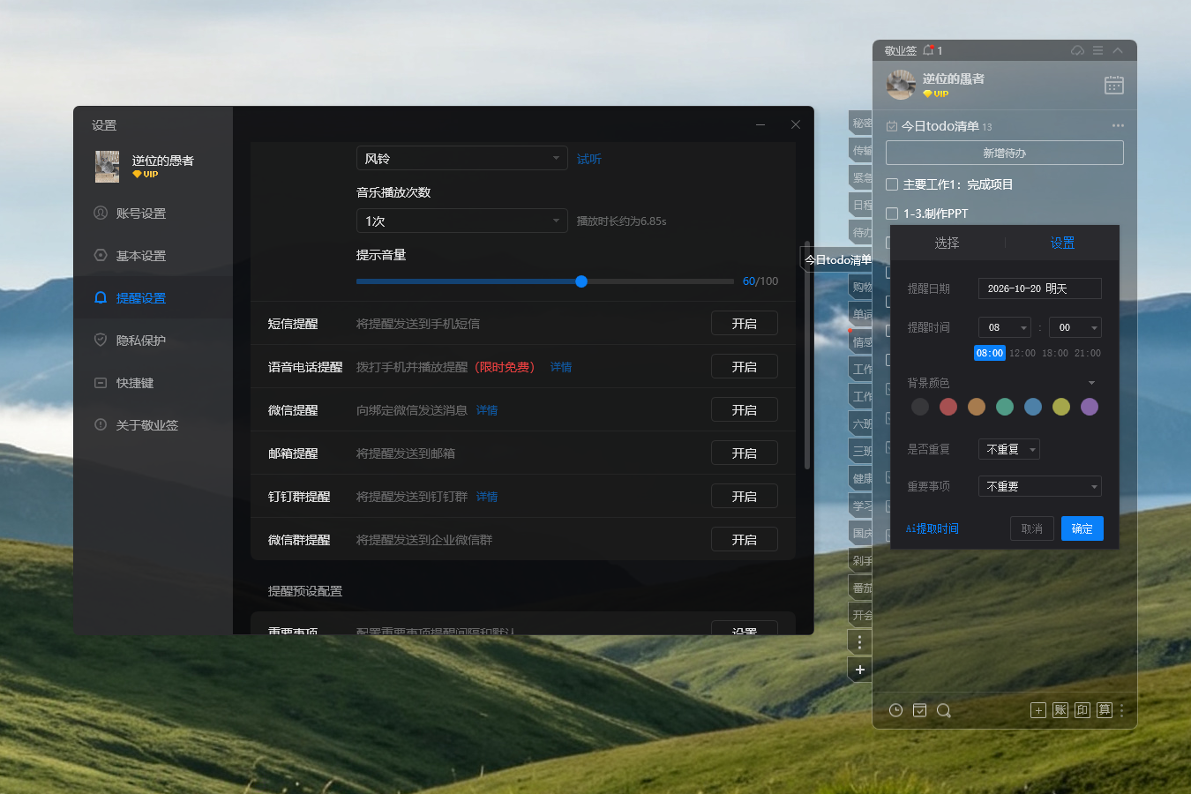The height and width of the screenshot is (794, 1191).
Task: Turn on 邮箱提醒 with its 开启 button
Action: click(x=745, y=453)
